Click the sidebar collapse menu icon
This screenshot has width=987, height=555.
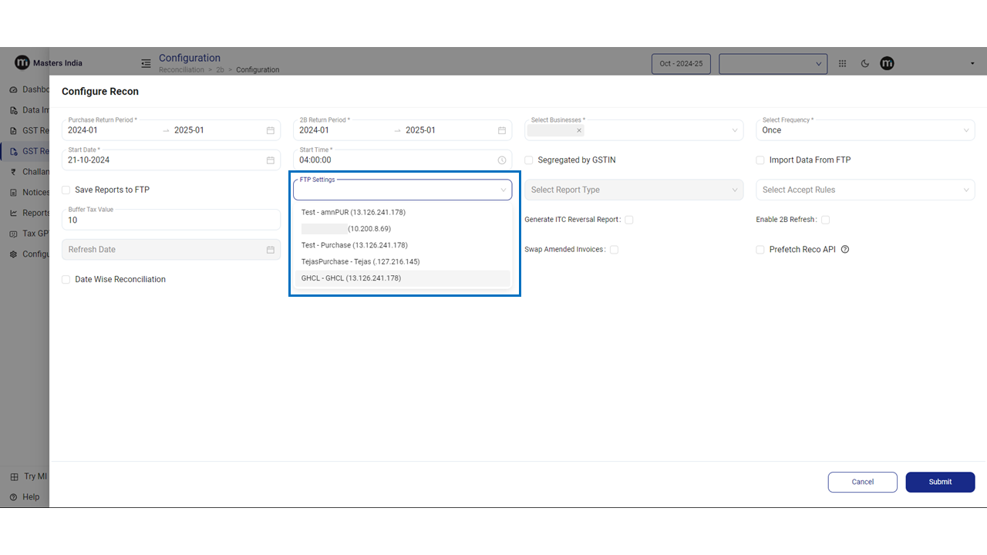[146, 63]
